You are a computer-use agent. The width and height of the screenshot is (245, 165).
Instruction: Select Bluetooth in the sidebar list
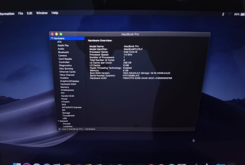[63, 52]
